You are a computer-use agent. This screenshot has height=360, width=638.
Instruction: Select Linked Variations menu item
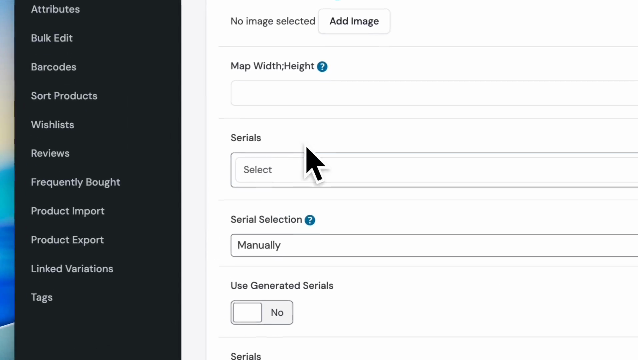pos(72,269)
